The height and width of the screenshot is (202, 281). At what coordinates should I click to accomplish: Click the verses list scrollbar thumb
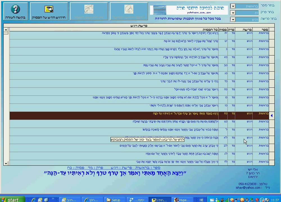click(x=6, y=33)
